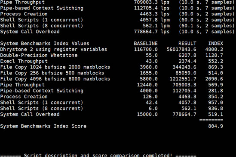Click the '112705.4 lps' Context Switching measurement
The width and height of the screenshot is (236, 157).
(x=152, y=8)
